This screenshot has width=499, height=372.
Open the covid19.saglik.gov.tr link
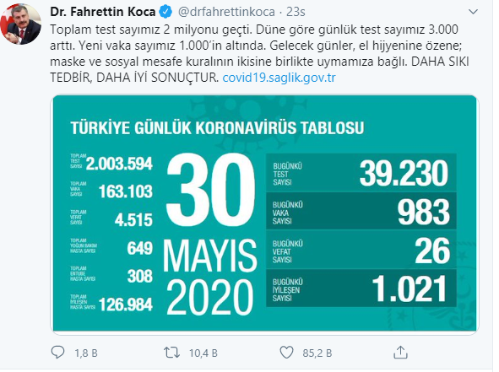pos(279,78)
